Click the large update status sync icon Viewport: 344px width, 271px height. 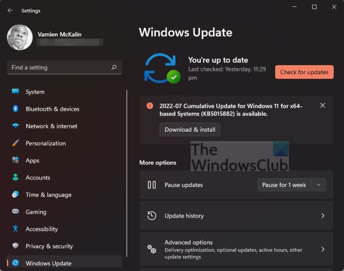click(162, 69)
